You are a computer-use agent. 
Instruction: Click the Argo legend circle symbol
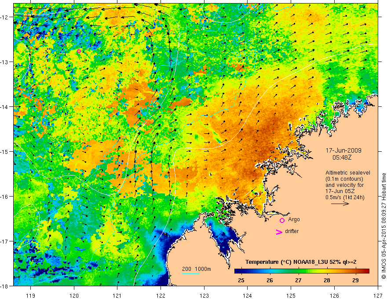pos(282,220)
